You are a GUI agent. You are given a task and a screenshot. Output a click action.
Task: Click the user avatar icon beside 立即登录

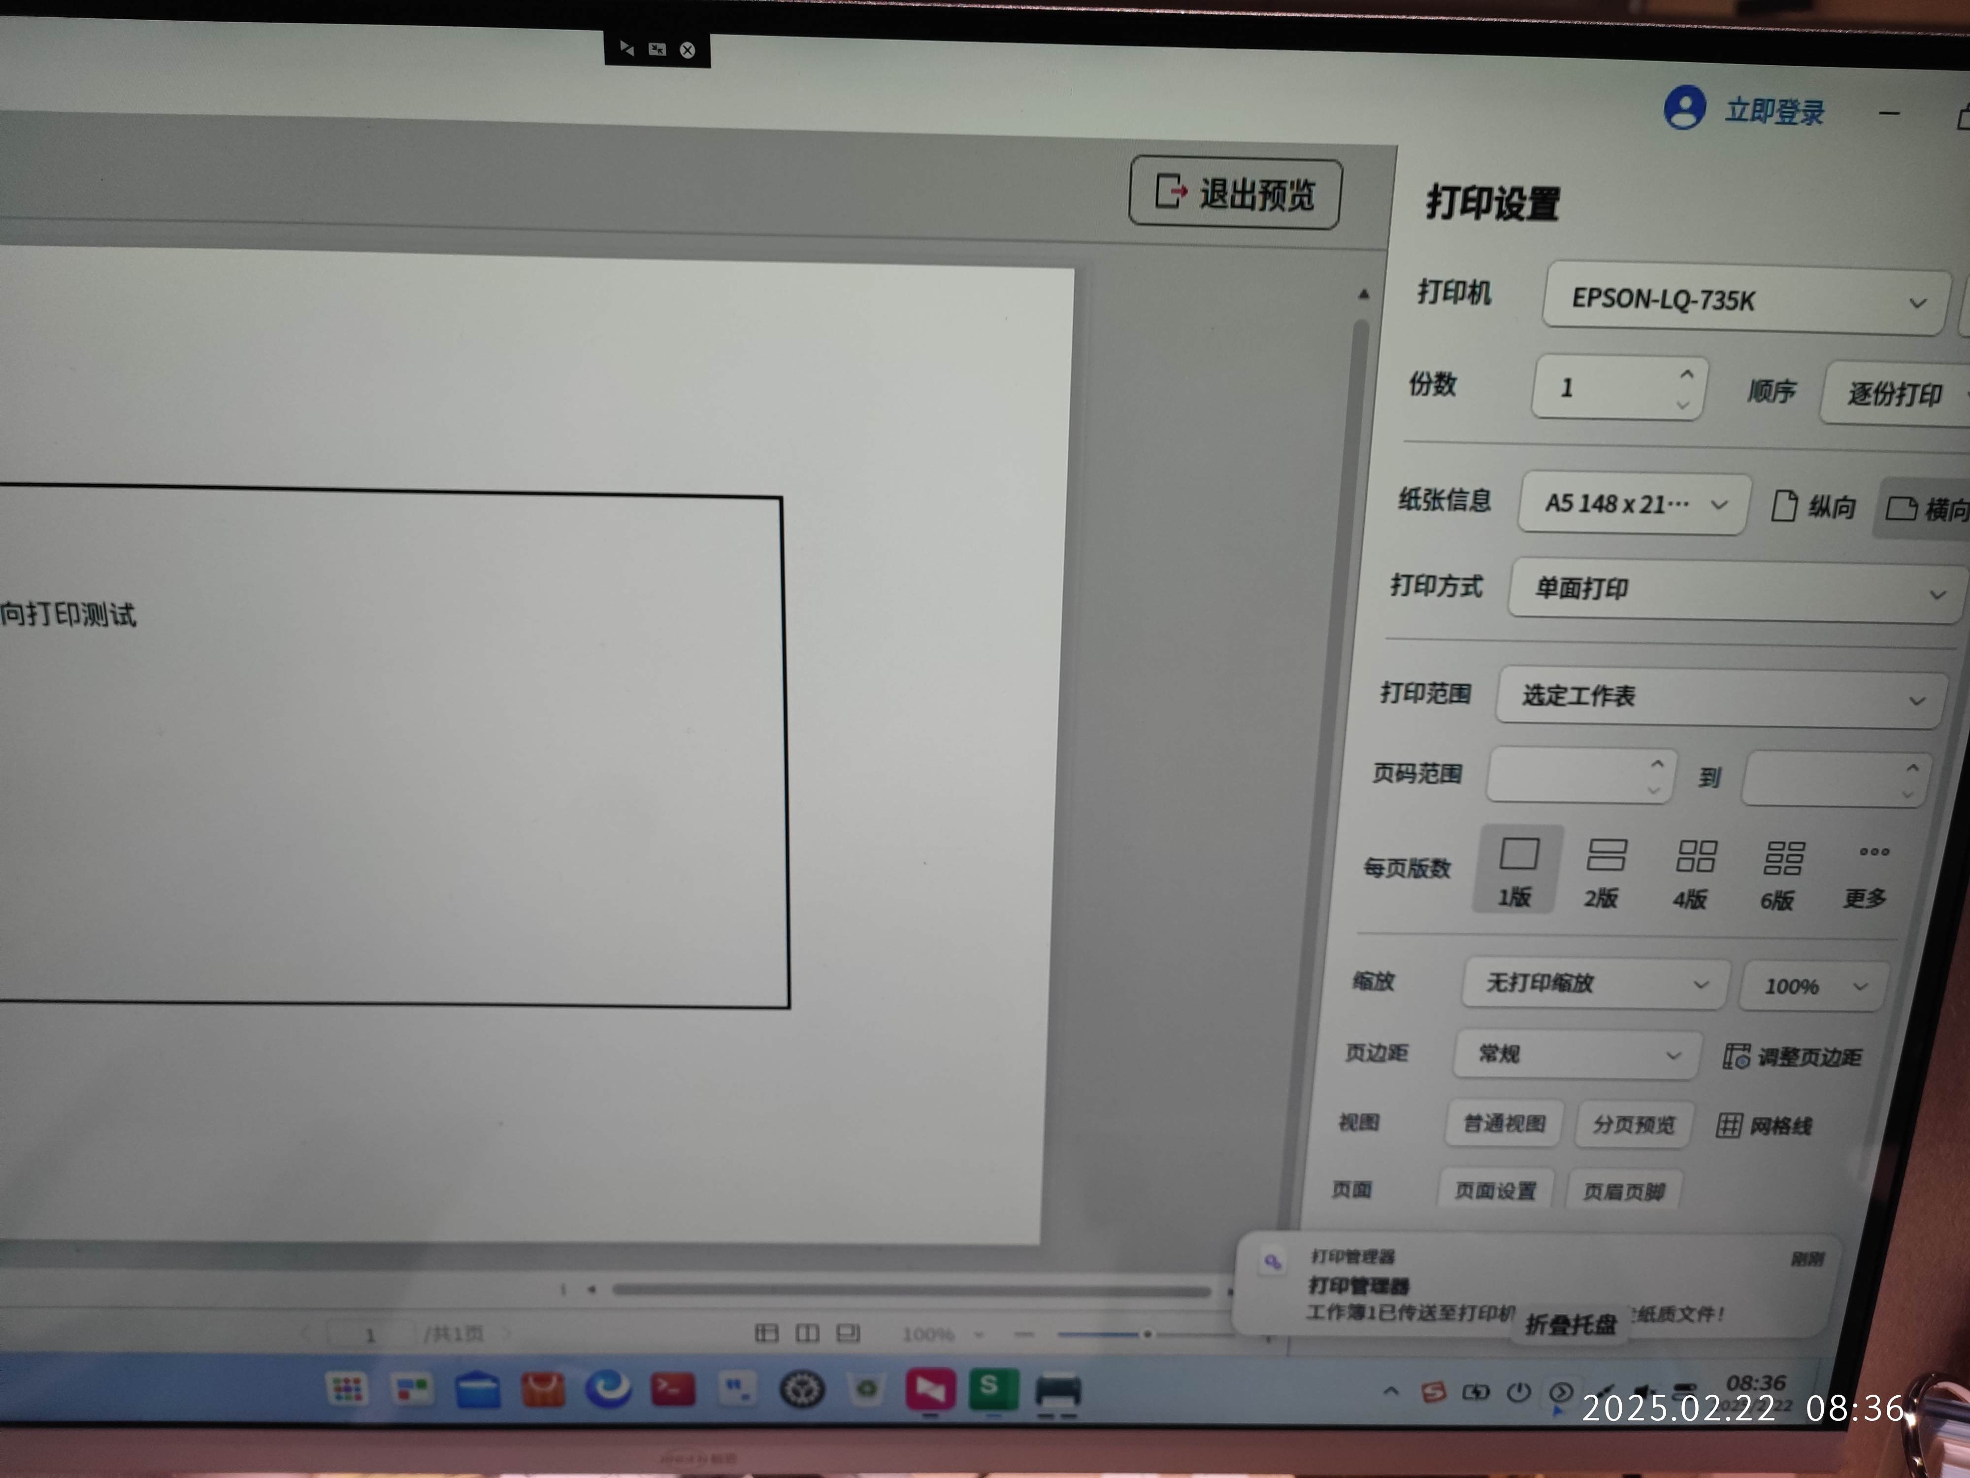click(1684, 108)
